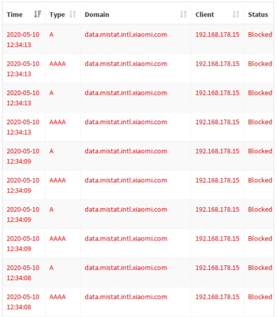Image resolution: width=277 pixels, height=317 pixels.
Task: Select Blocked status in the 12:34:08 A row
Action: coord(260,268)
